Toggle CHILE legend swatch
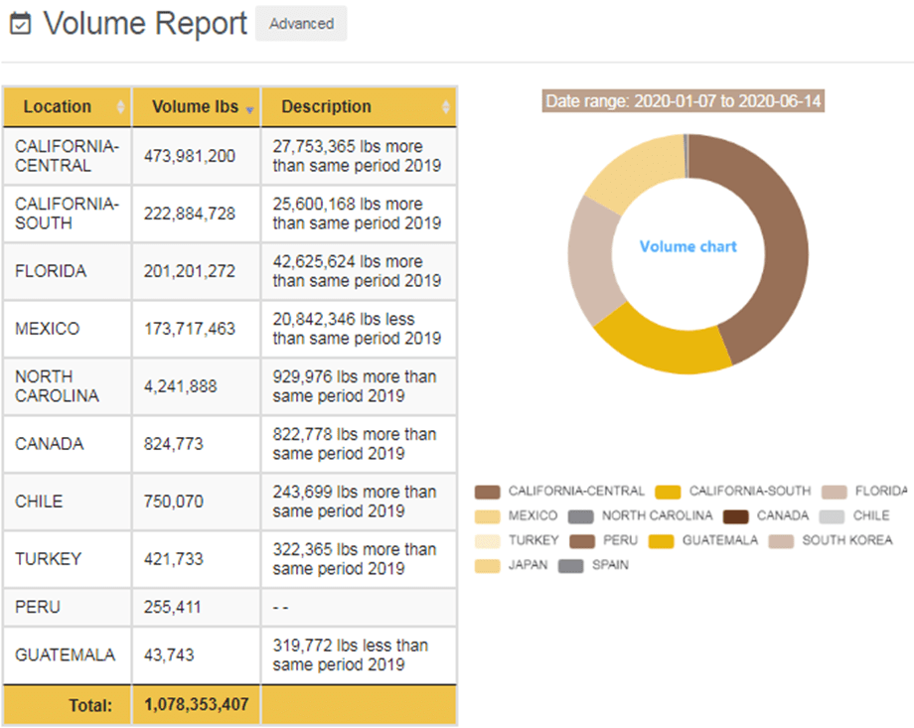The image size is (914, 728). tap(832, 516)
